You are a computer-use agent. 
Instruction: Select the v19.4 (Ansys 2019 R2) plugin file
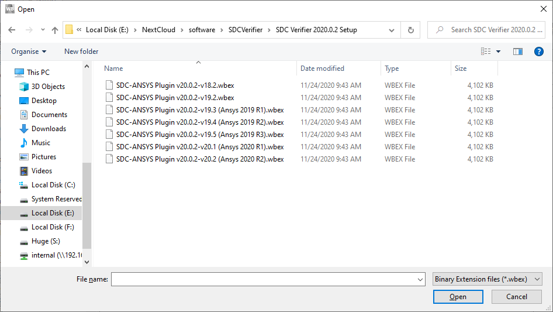(200, 122)
